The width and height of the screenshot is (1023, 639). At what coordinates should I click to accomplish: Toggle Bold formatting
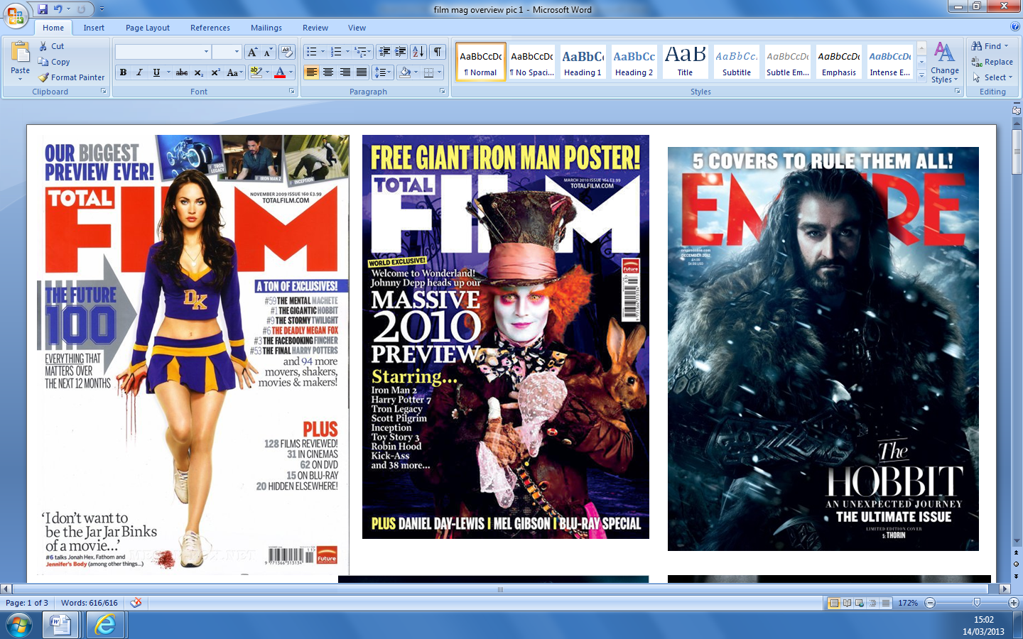pyautogui.click(x=123, y=72)
